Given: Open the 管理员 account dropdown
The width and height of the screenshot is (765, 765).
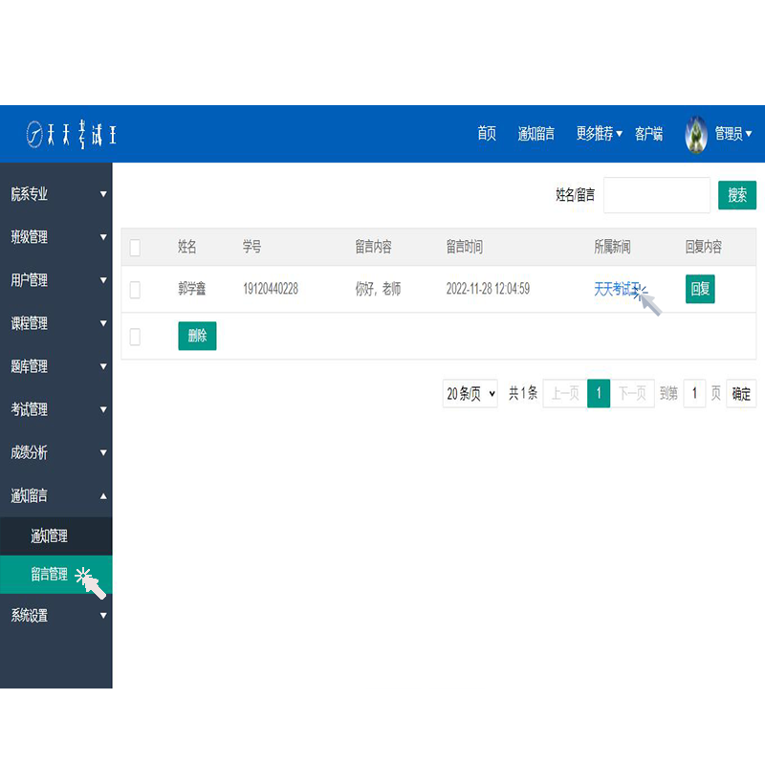Looking at the screenshot, I should pos(732,133).
